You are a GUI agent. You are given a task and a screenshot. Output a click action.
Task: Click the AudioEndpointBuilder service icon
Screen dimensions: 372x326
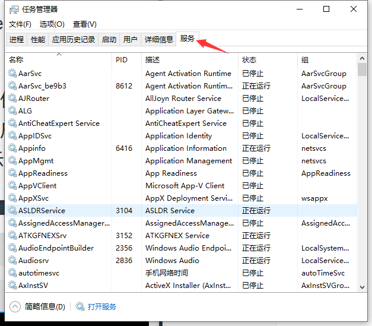[x=12, y=248]
